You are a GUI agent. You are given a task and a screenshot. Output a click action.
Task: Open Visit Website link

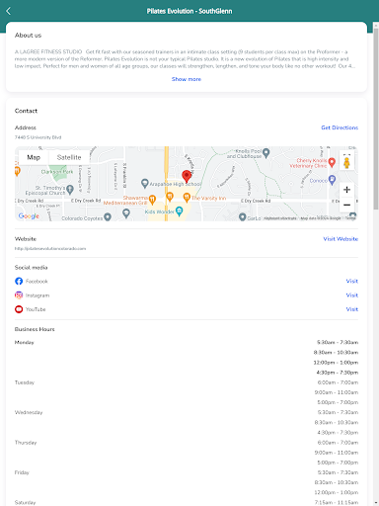click(x=341, y=239)
